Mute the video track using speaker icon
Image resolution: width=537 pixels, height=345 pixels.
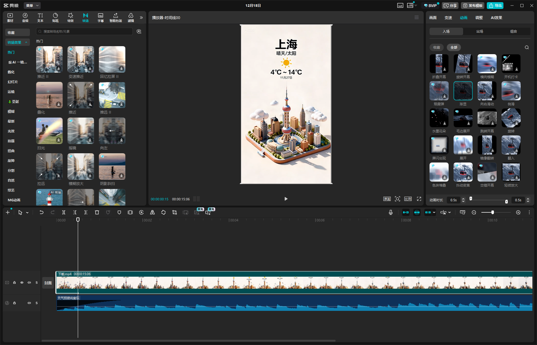click(x=29, y=283)
